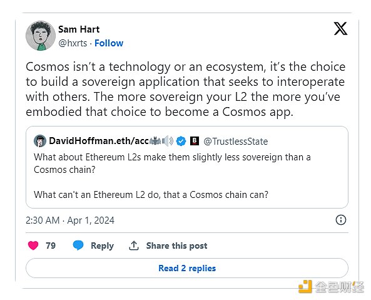
Task: Click the share upload arrow icon
Action: (x=134, y=246)
